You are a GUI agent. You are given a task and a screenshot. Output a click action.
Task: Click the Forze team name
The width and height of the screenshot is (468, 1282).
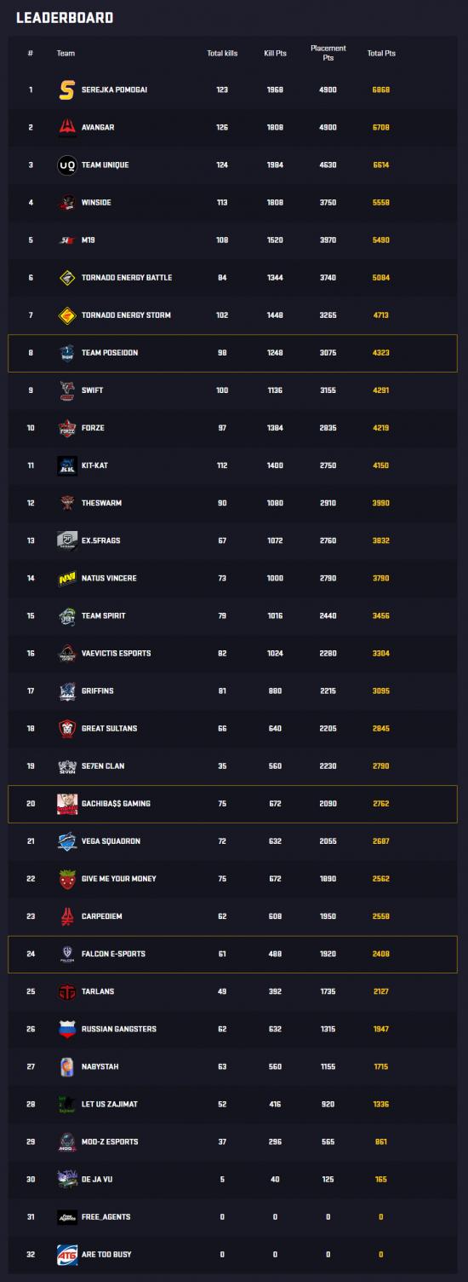(x=94, y=428)
